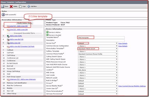Viewport: 149px width, 97px height.
Task: Select the Call Park item in row 8
Action: point(10,53)
